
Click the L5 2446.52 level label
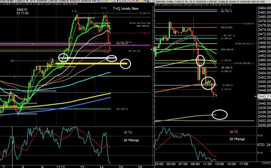(226, 89)
